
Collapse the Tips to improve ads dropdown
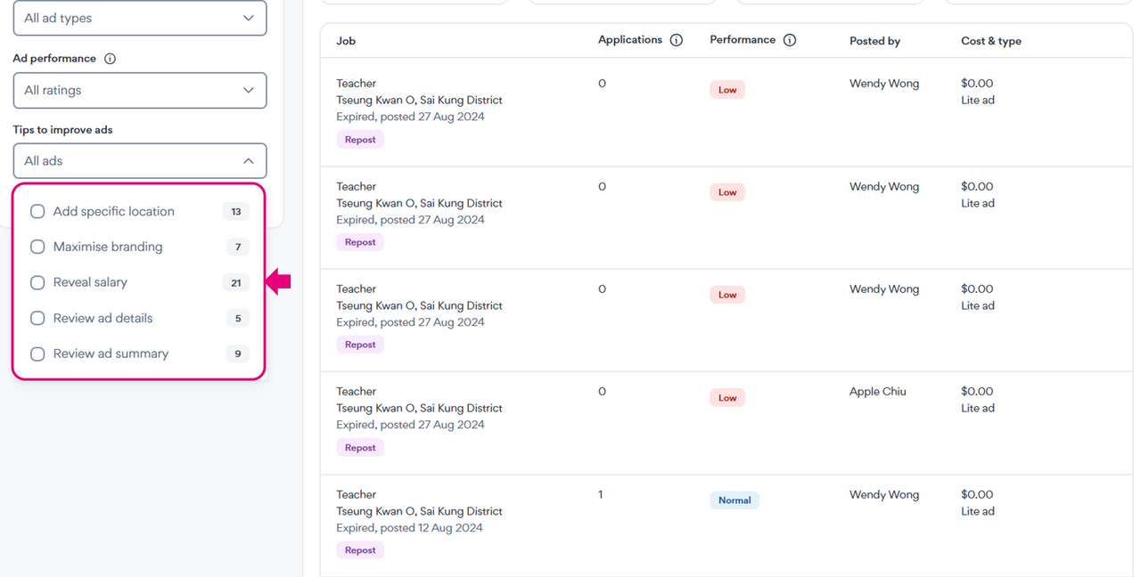pos(140,161)
